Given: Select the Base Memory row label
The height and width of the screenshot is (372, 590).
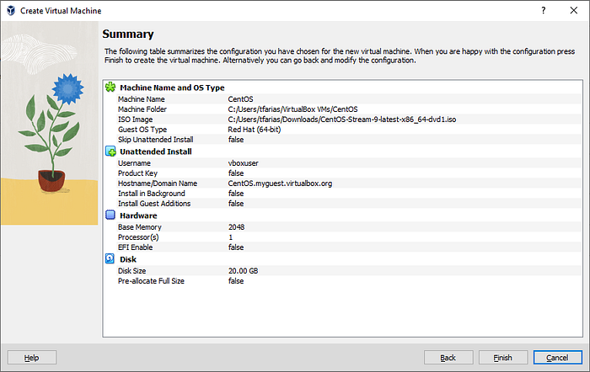Looking at the screenshot, I should coord(140,227).
